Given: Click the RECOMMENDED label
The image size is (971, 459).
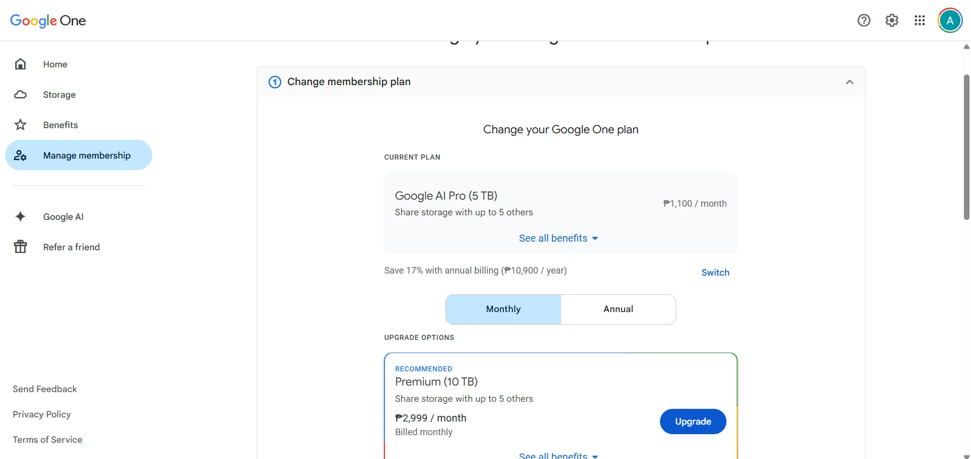Looking at the screenshot, I should [x=424, y=369].
